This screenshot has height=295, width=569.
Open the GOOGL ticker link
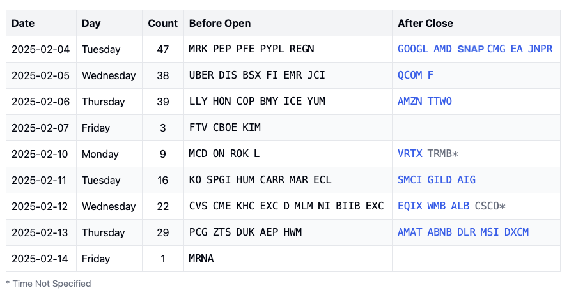click(x=413, y=49)
